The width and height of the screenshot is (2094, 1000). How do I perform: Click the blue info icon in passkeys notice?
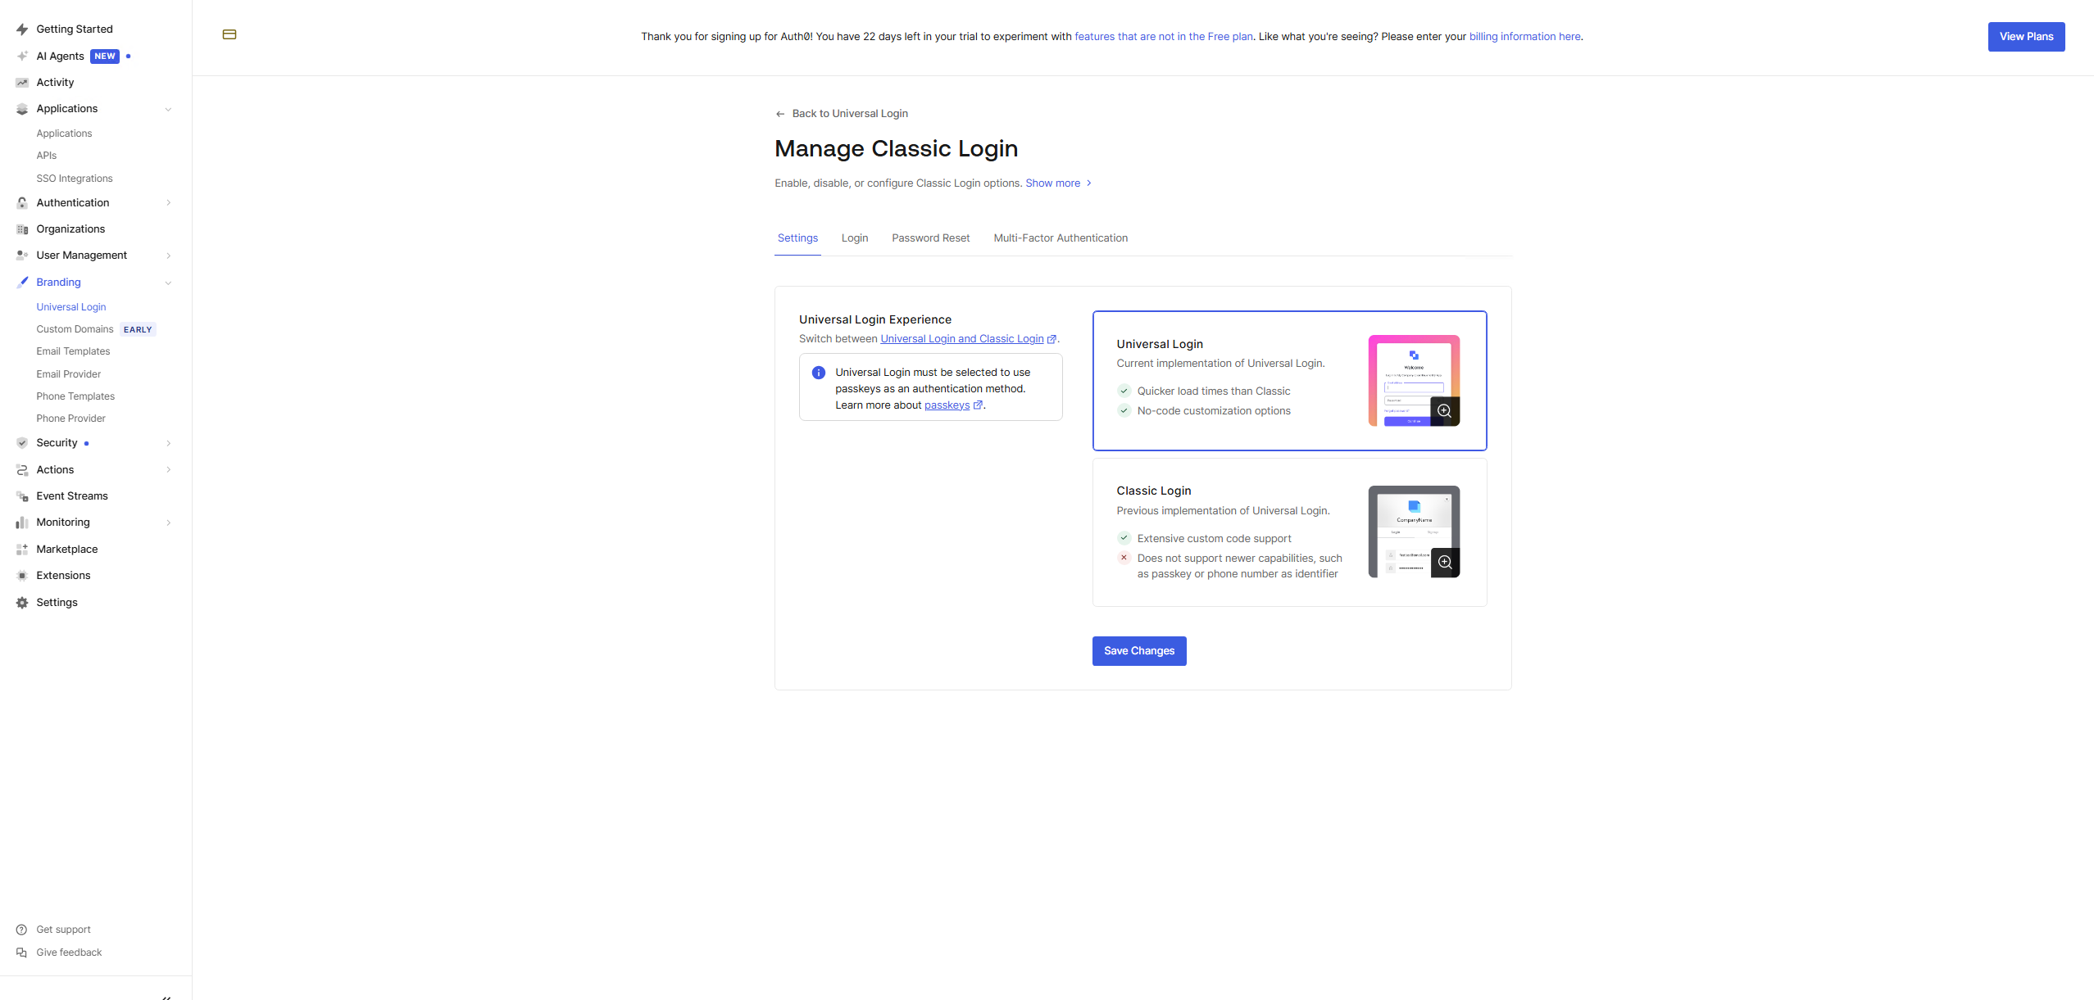coord(819,373)
